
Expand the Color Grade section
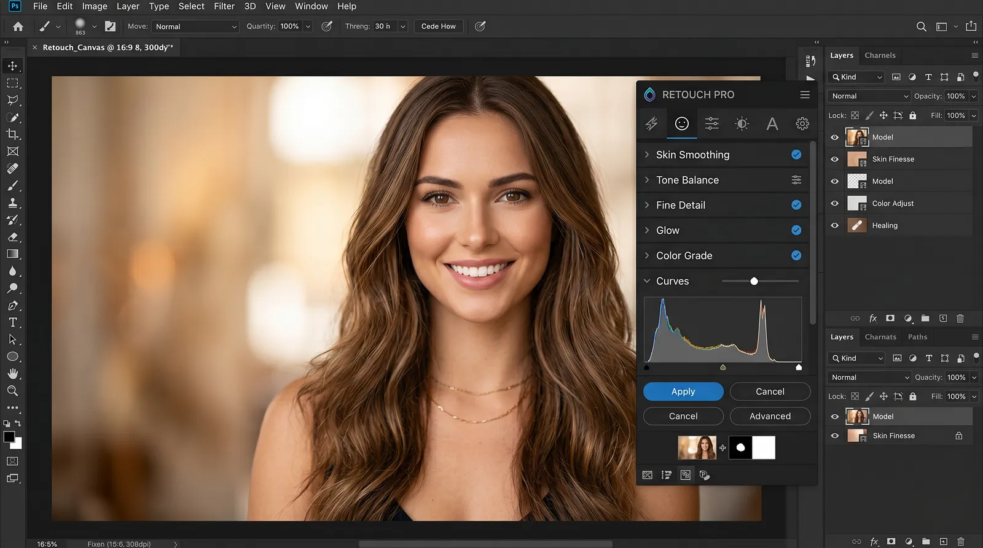647,255
